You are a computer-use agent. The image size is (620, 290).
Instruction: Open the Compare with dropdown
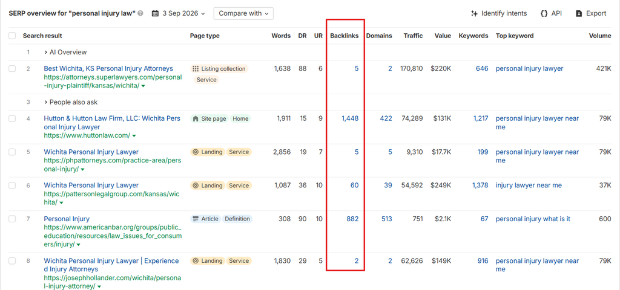click(x=243, y=13)
